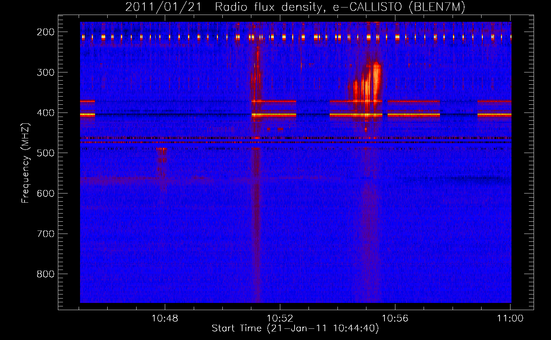
Task: Click the 'Frequency (MHZ)' axis label
Action: tap(26, 163)
